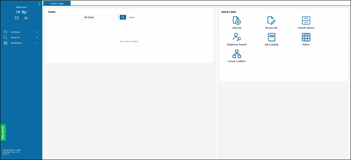
Task: Switch to the Home Page tab
Action: point(57,3)
